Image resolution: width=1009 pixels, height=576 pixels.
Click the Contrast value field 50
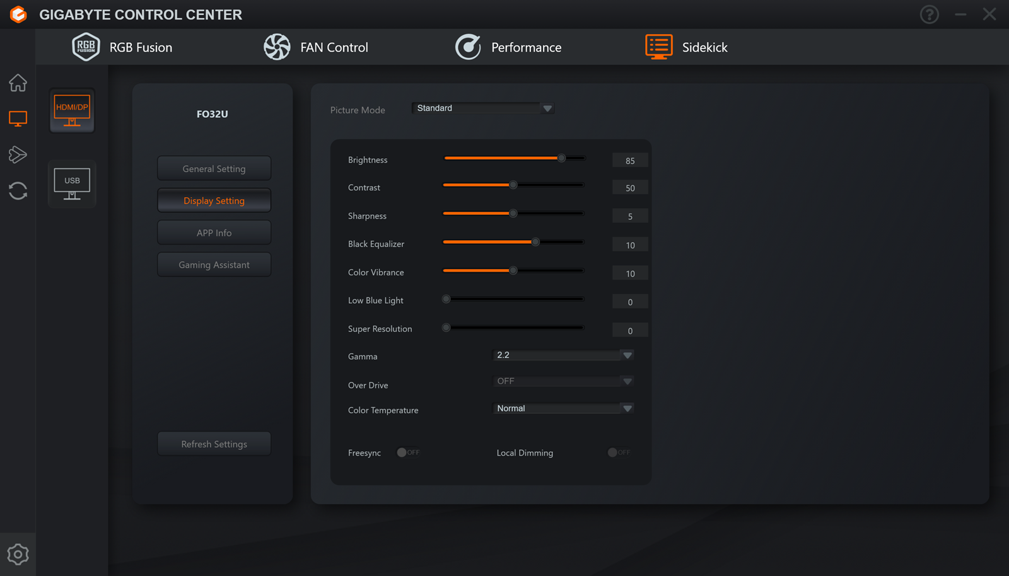630,188
